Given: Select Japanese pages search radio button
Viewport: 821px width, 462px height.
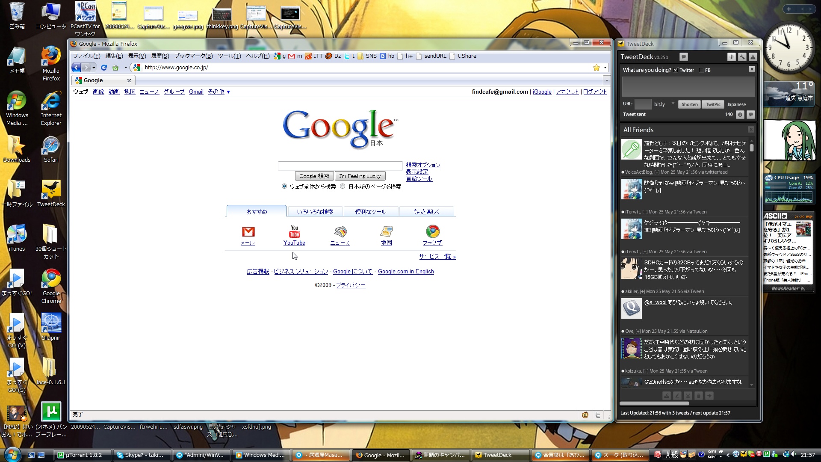Looking at the screenshot, I should coord(343,186).
